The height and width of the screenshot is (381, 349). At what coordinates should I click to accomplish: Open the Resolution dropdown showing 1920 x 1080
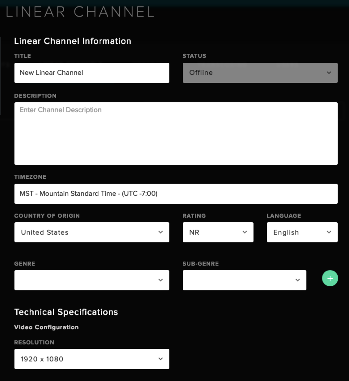92,359
